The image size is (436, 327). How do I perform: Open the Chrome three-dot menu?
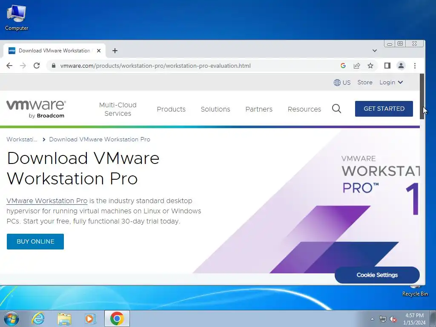point(415,66)
